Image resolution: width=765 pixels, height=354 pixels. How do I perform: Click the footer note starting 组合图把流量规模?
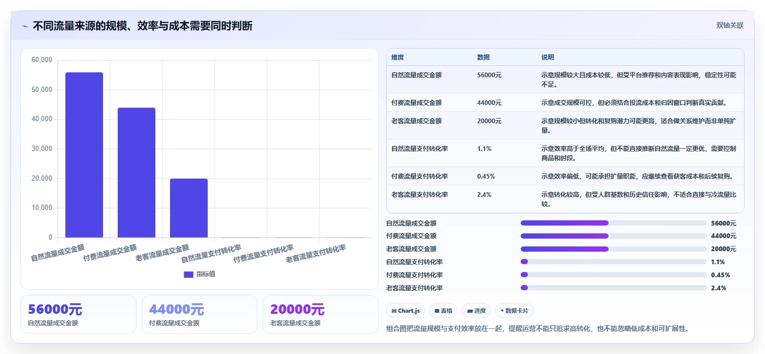(x=537, y=328)
